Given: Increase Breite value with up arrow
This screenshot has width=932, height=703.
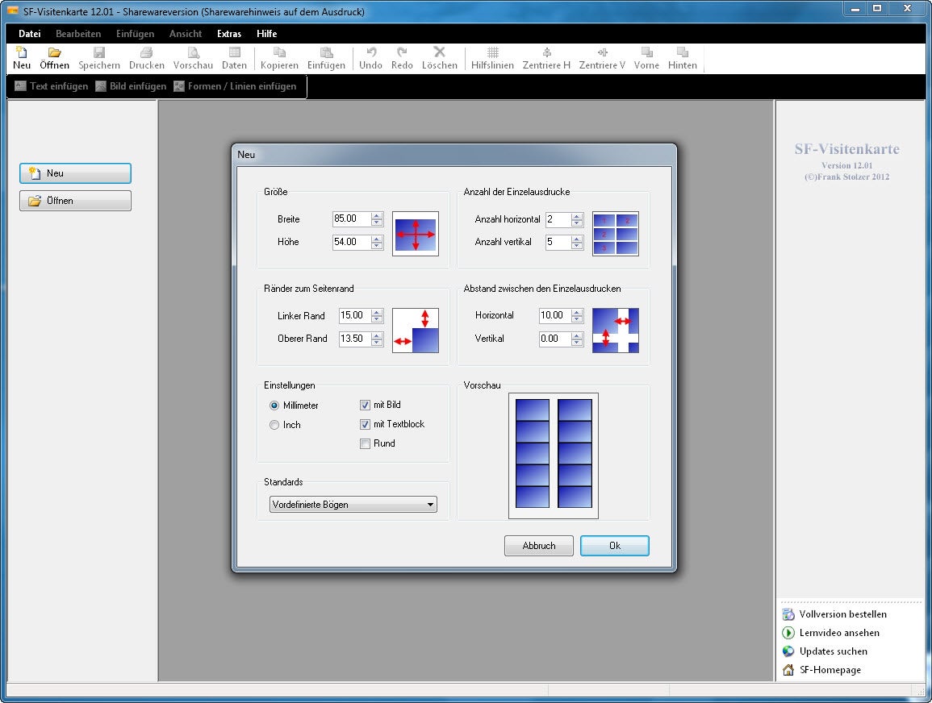Looking at the screenshot, I should [x=377, y=215].
